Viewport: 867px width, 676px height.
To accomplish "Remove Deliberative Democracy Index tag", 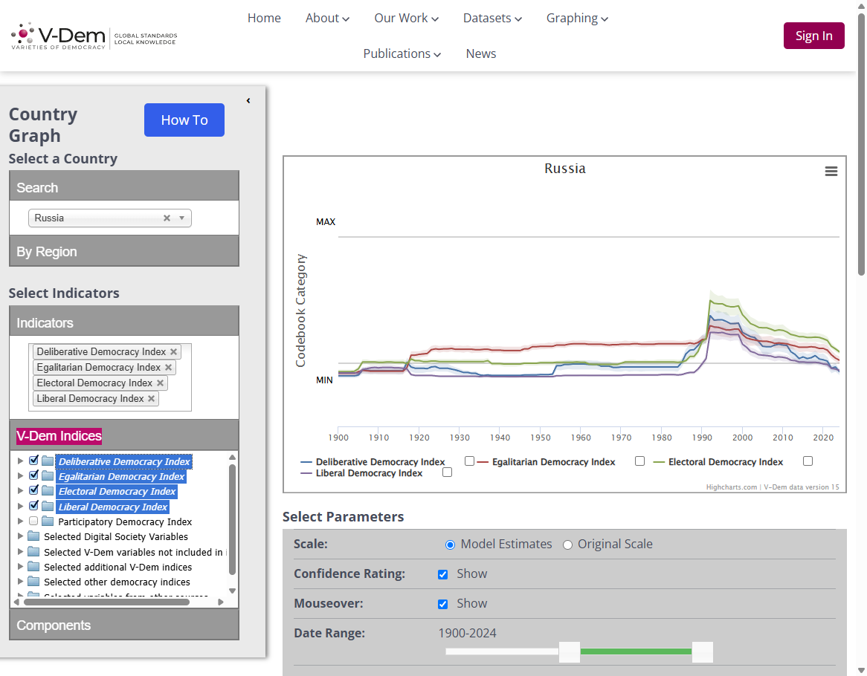I will [x=173, y=352].
